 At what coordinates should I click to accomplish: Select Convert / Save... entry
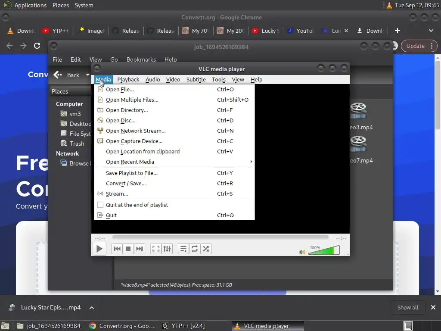click(174, 184)
